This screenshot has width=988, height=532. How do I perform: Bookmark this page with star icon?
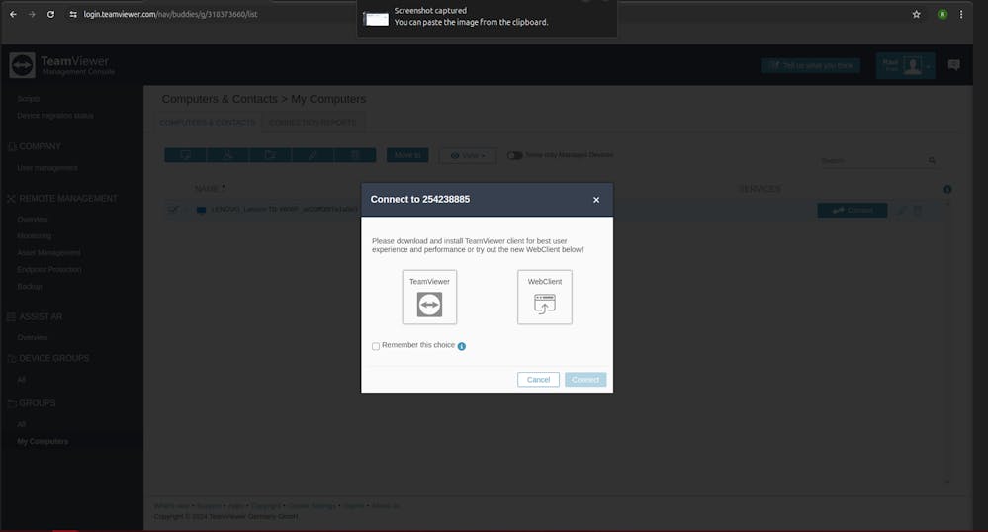click(916, 14)
